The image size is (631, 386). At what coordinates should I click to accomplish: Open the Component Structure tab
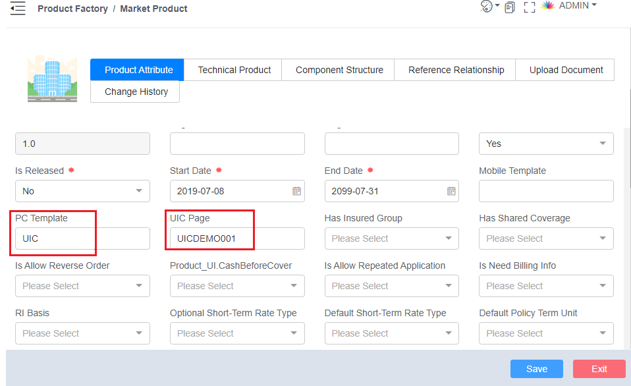(x=339, y=70)
